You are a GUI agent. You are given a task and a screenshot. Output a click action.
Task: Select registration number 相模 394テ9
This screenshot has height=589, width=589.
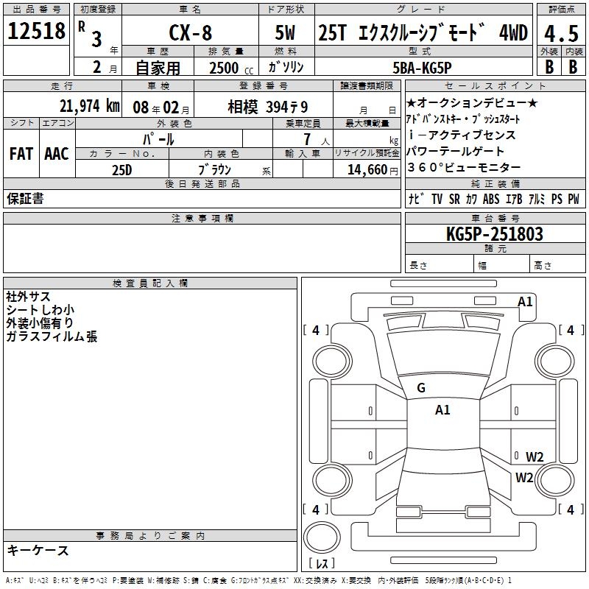tap(267, 107)
